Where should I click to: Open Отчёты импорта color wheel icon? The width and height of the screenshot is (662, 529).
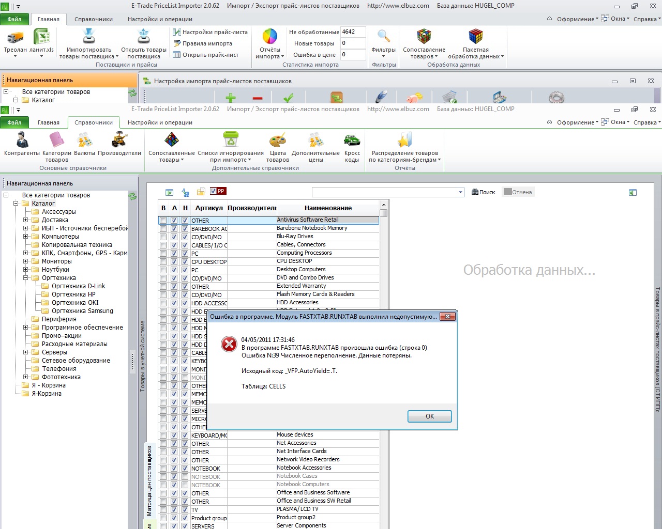click(270, 37)
